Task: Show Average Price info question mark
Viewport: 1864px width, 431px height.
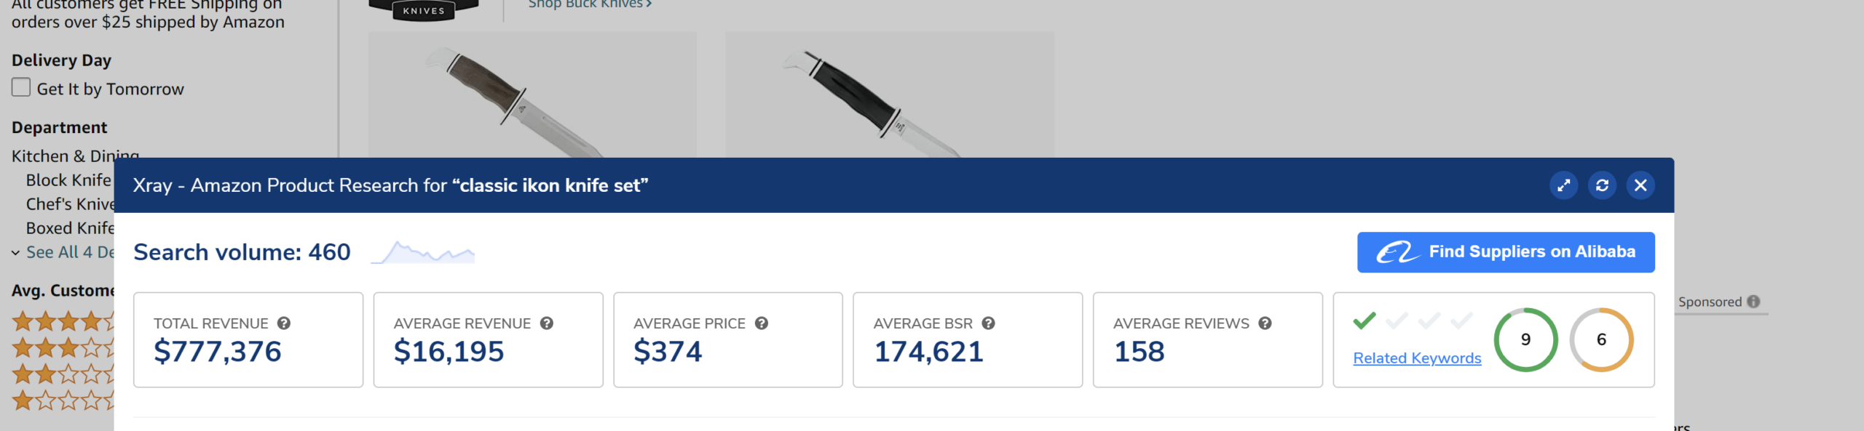Action: coord(762,323)
